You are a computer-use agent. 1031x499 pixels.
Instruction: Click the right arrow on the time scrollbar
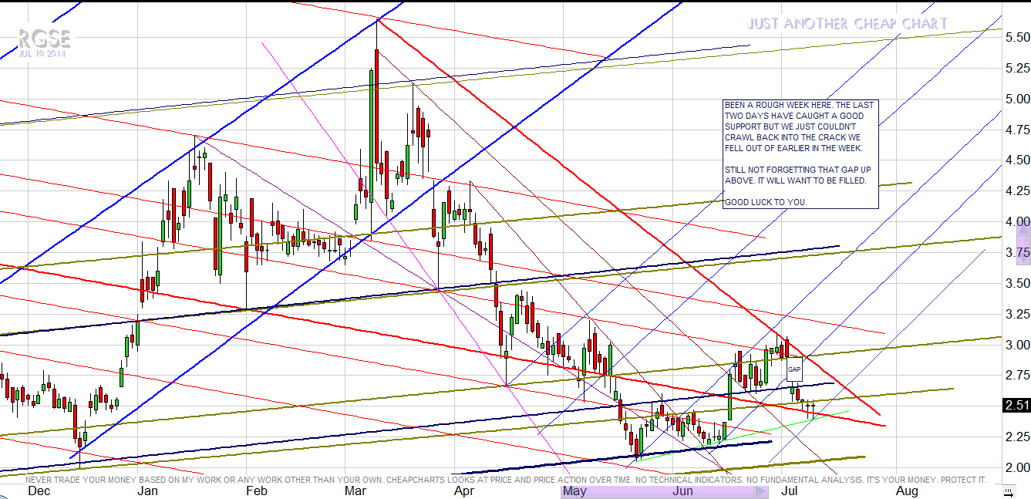tap(762, 491)
